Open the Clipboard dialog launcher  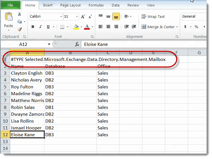pyautogui.click(x=25, y=37)
